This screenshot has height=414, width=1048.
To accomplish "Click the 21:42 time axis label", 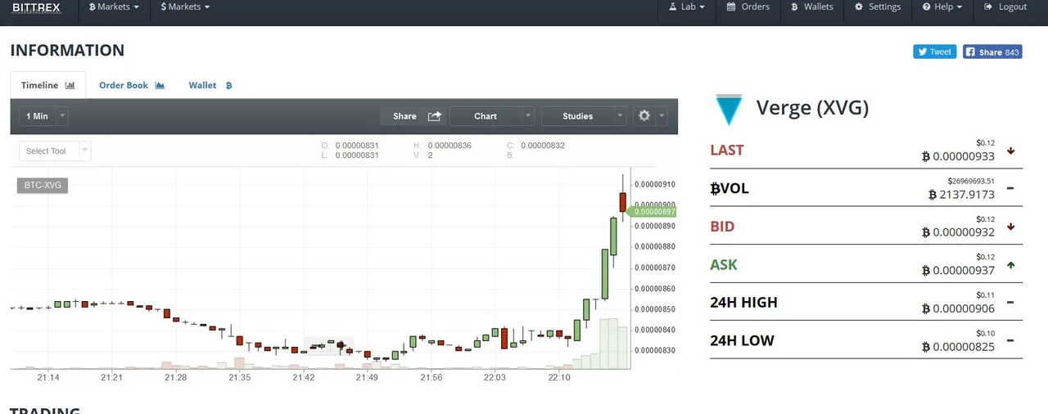I will [303, 378].
